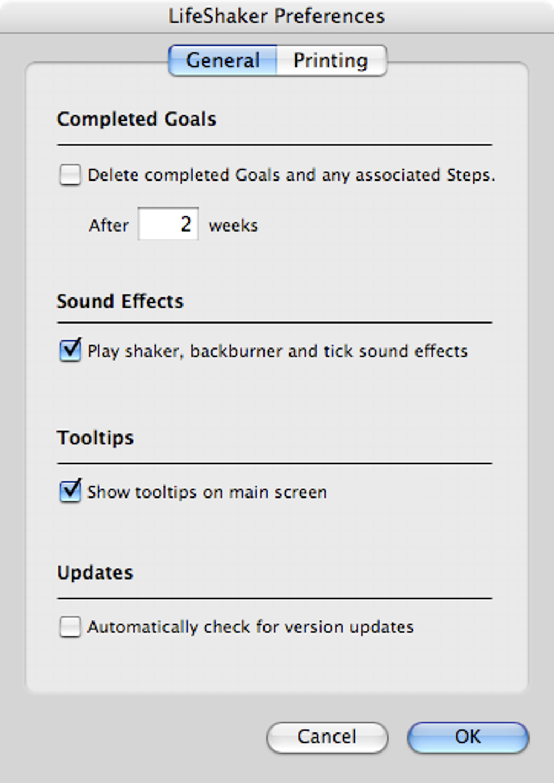The height and width of the screenshot is (783, 554).
Task: Uncheck the Show tooltips on main screen box
Action: pyautogui.click(x=70, y=492)
